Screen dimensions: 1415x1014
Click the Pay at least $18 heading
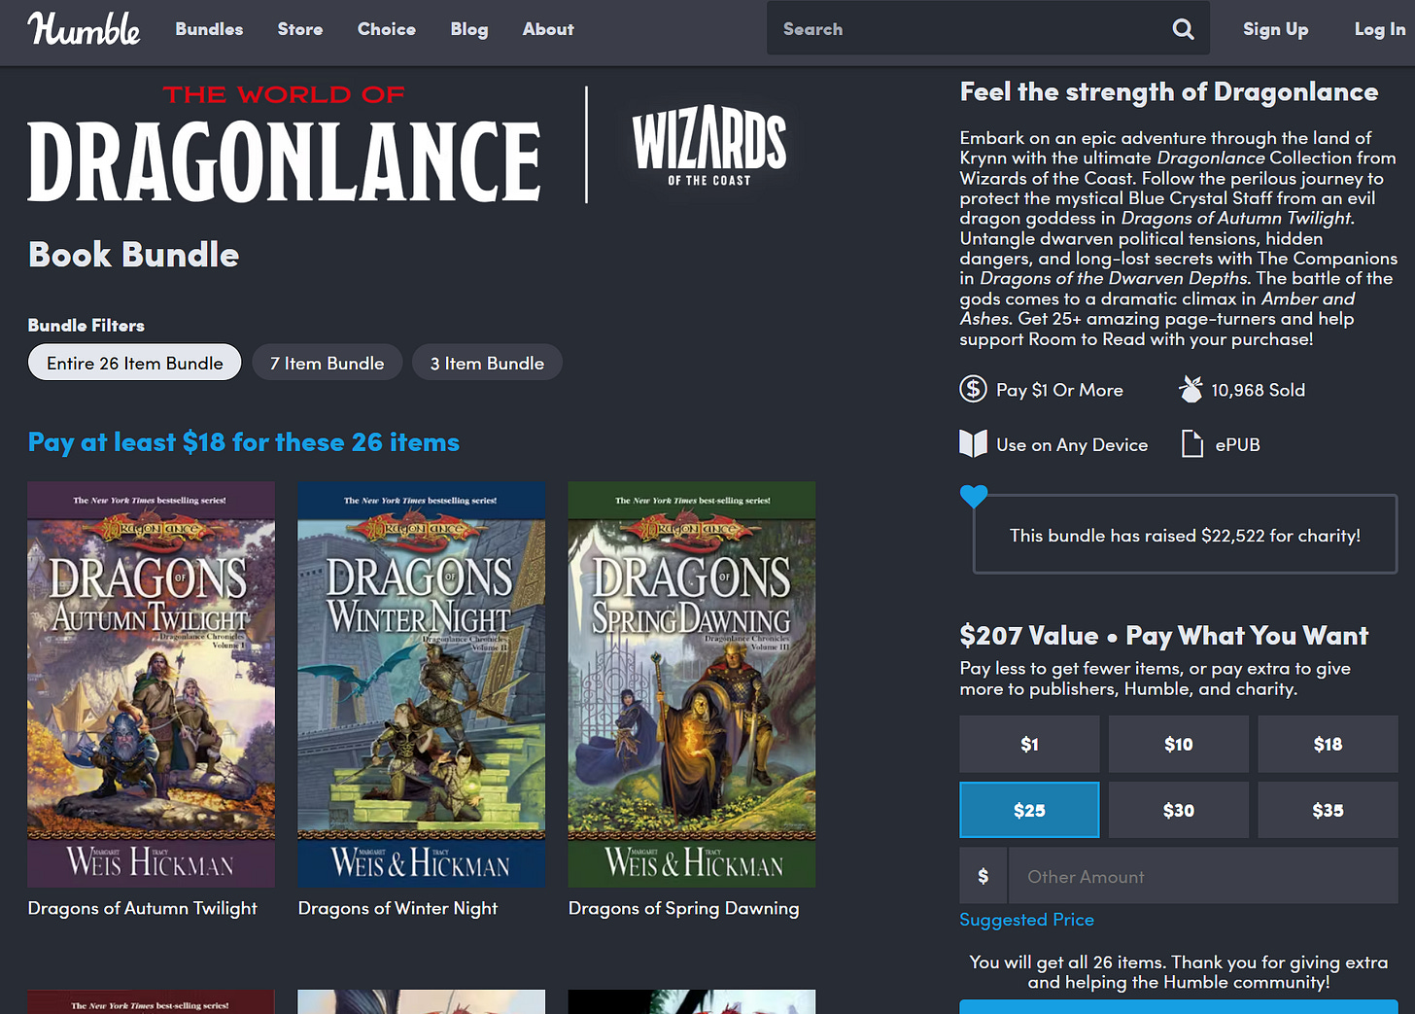pos(244,442)
